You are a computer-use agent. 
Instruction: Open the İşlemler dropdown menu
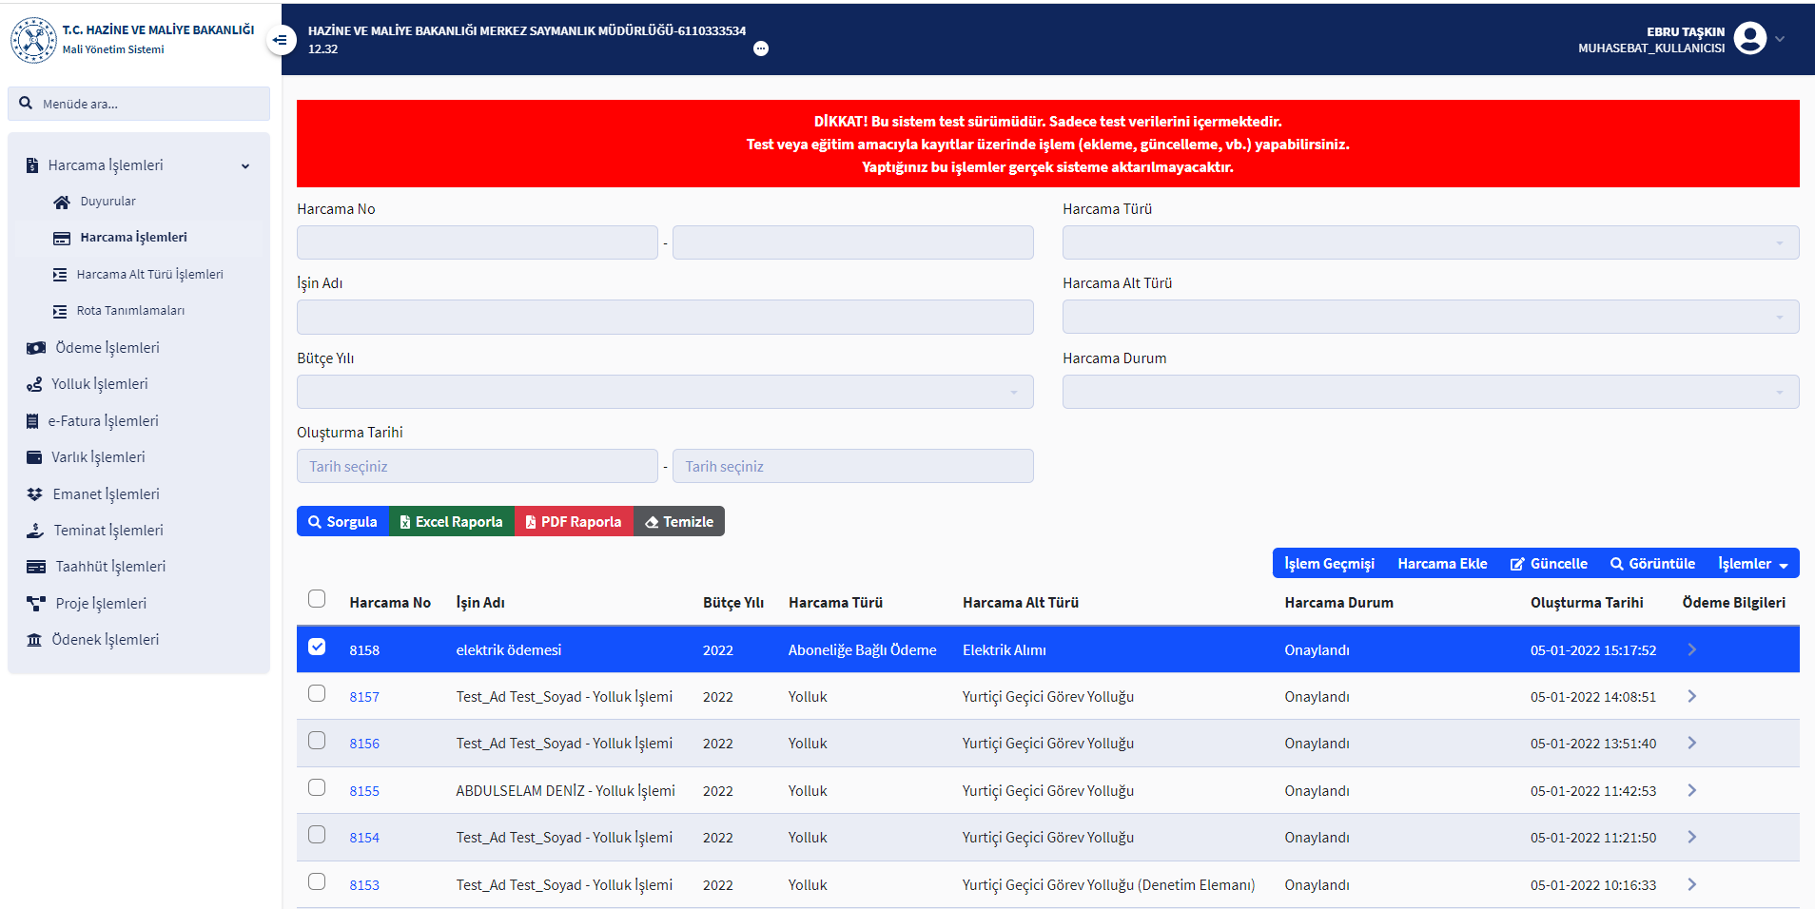coord(1752,564)
